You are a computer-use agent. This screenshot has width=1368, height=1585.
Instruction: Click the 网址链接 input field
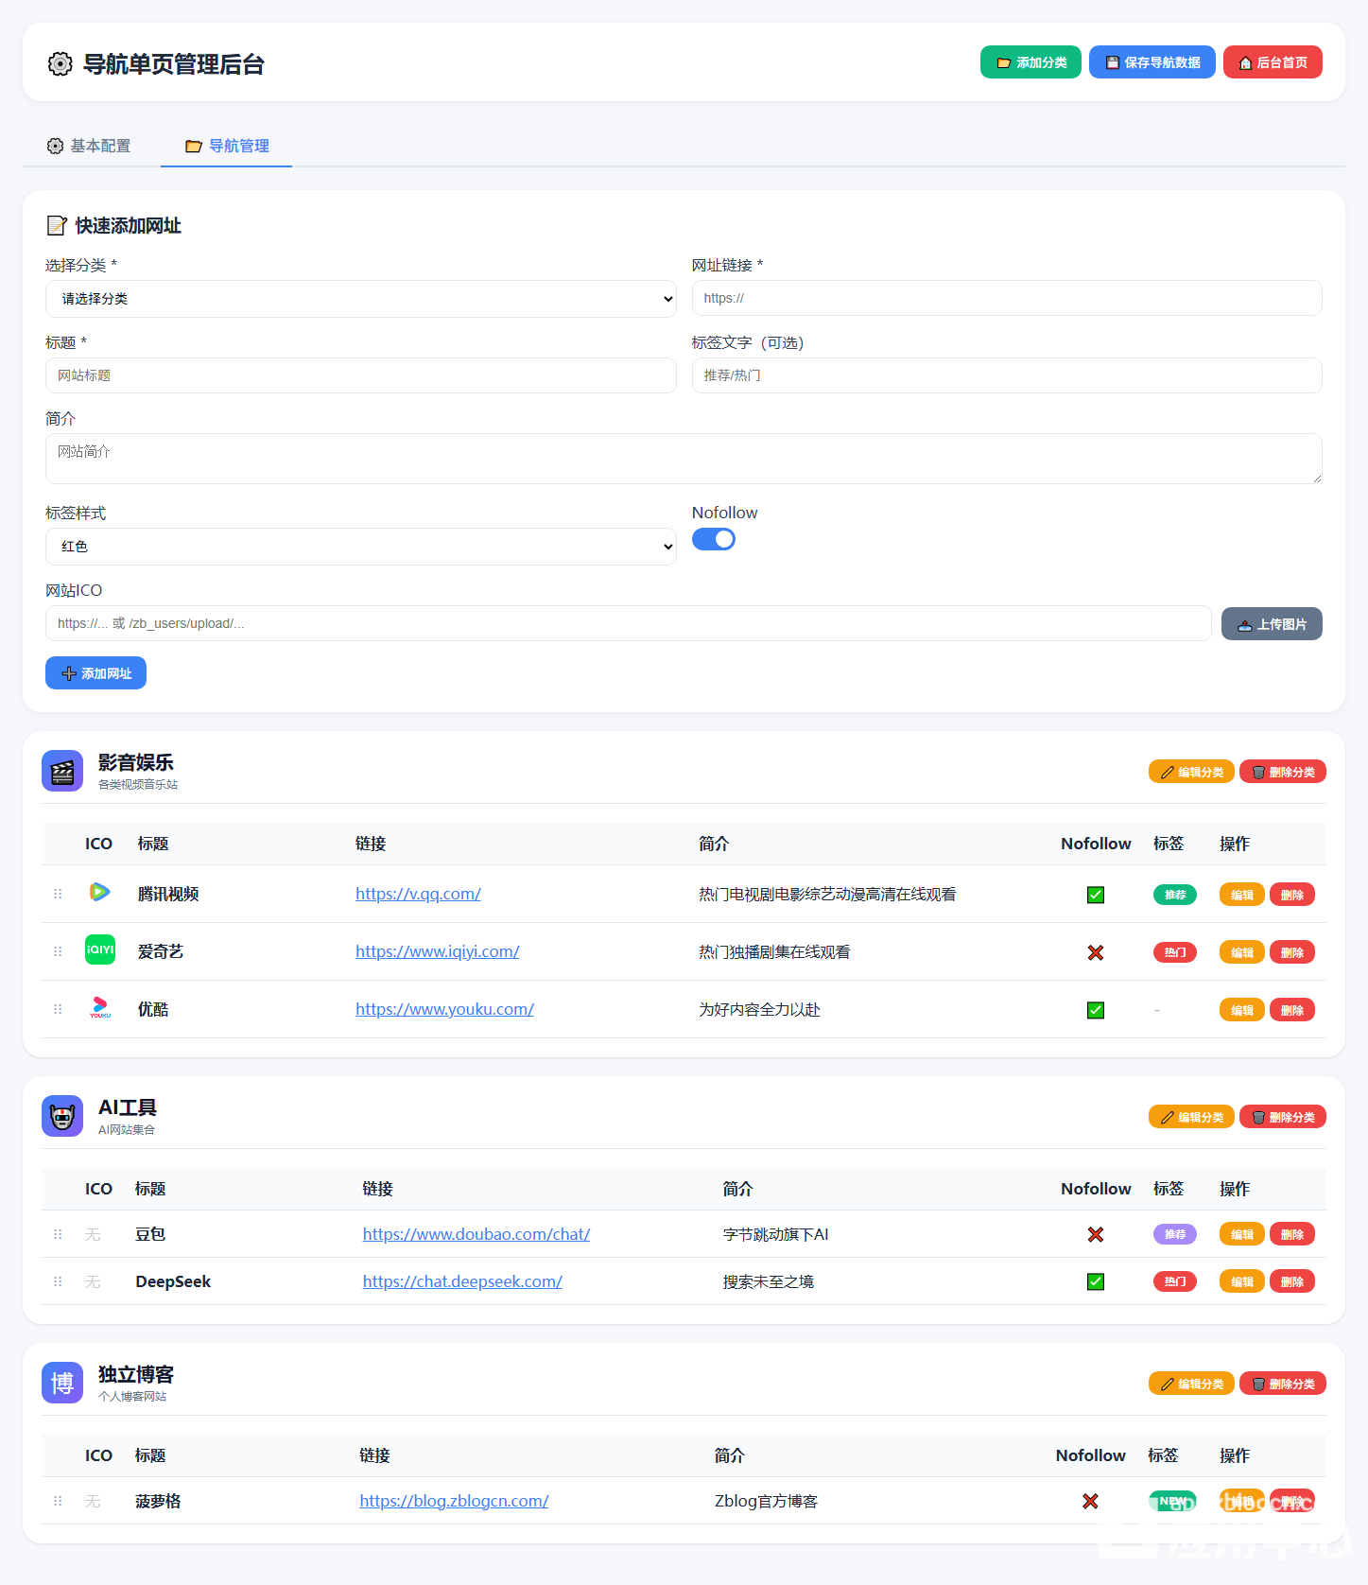(1006, 298)
